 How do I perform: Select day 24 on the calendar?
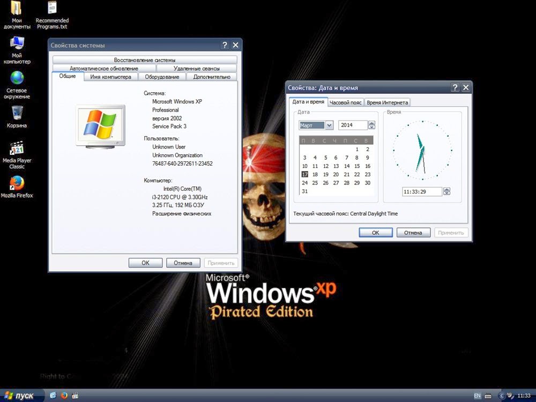[304, 183]
